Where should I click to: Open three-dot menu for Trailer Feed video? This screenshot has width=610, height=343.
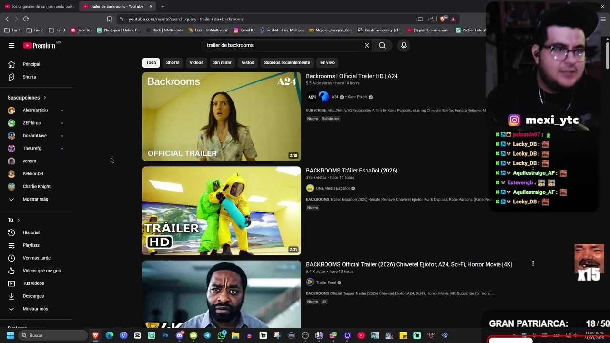click(x=533, y=263)
